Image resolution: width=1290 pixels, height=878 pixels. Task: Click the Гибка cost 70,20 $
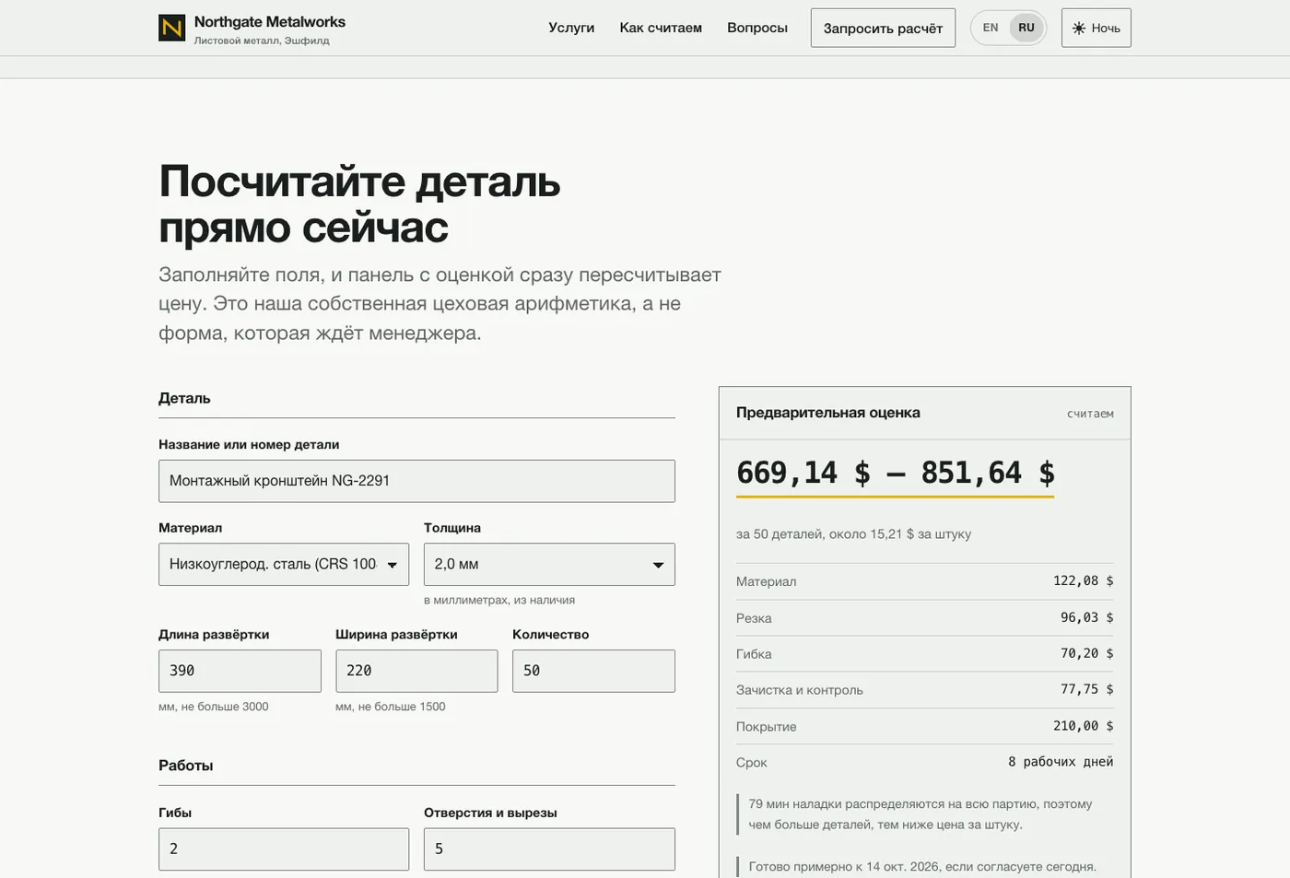1086,653
